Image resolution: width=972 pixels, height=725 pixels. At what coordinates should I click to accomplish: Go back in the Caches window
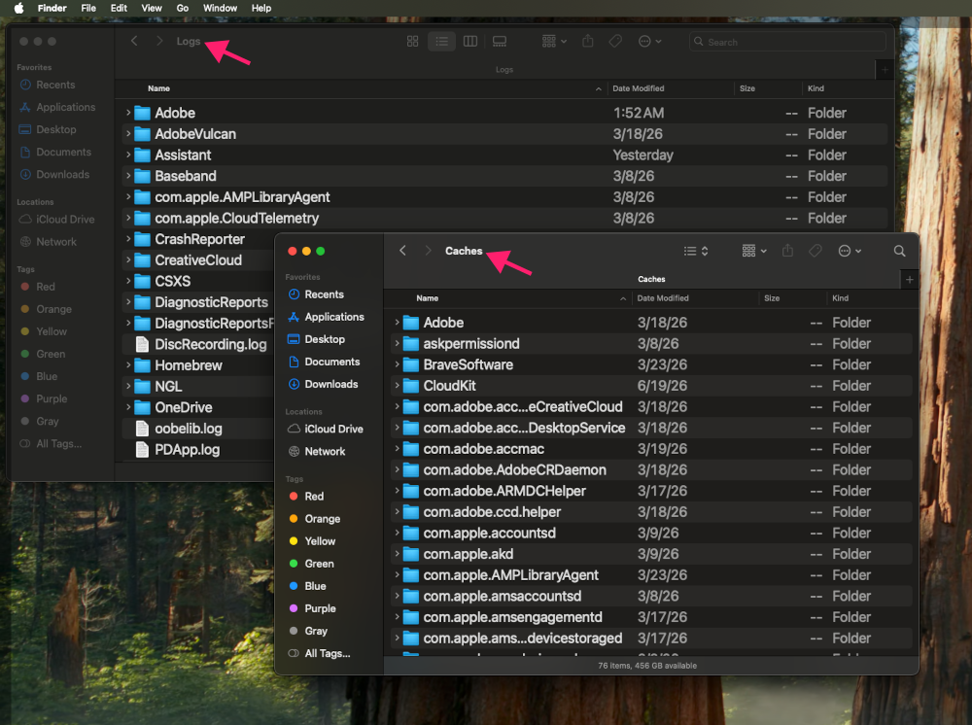click(403, 251)
